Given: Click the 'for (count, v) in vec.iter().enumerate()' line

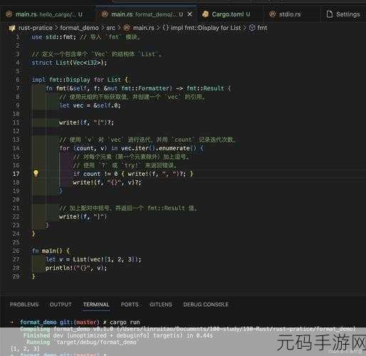Looking at the screenshot, I should pyautogui.click(x=132, y=148).
